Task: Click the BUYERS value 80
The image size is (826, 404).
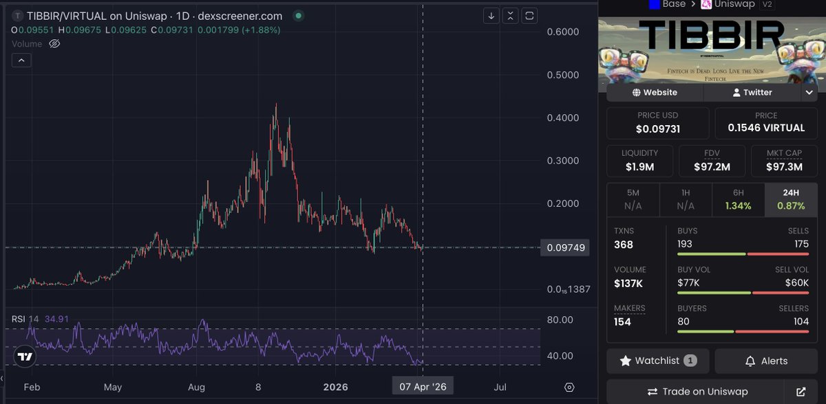Action: 684,321
